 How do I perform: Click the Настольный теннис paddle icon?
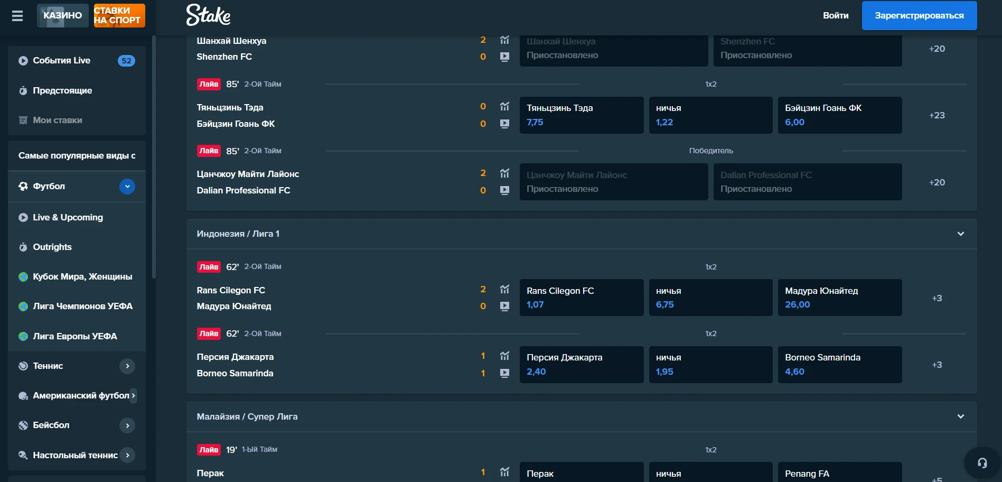[x=23, y=455]
